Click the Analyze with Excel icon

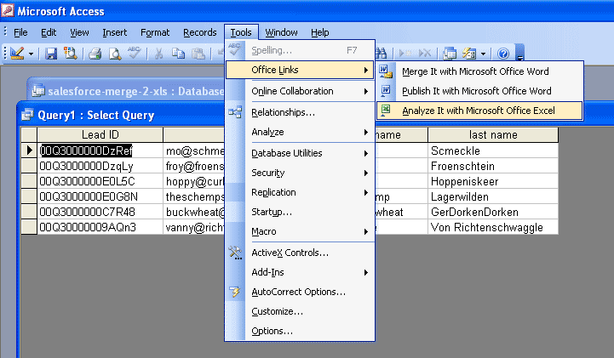(386, 111)
